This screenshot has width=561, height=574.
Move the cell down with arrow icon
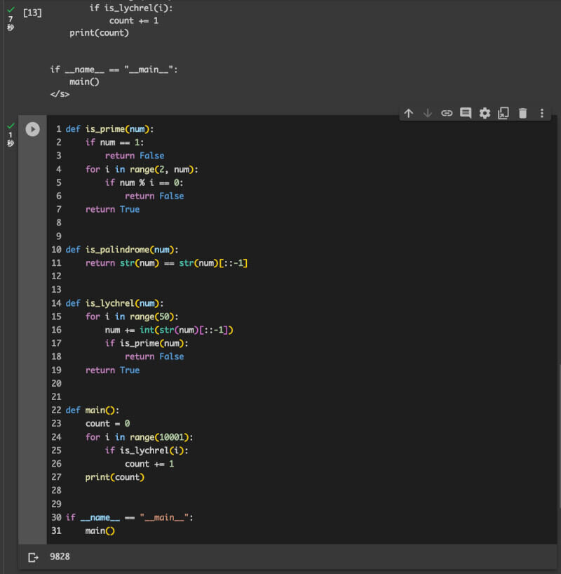tap(428, 113)
